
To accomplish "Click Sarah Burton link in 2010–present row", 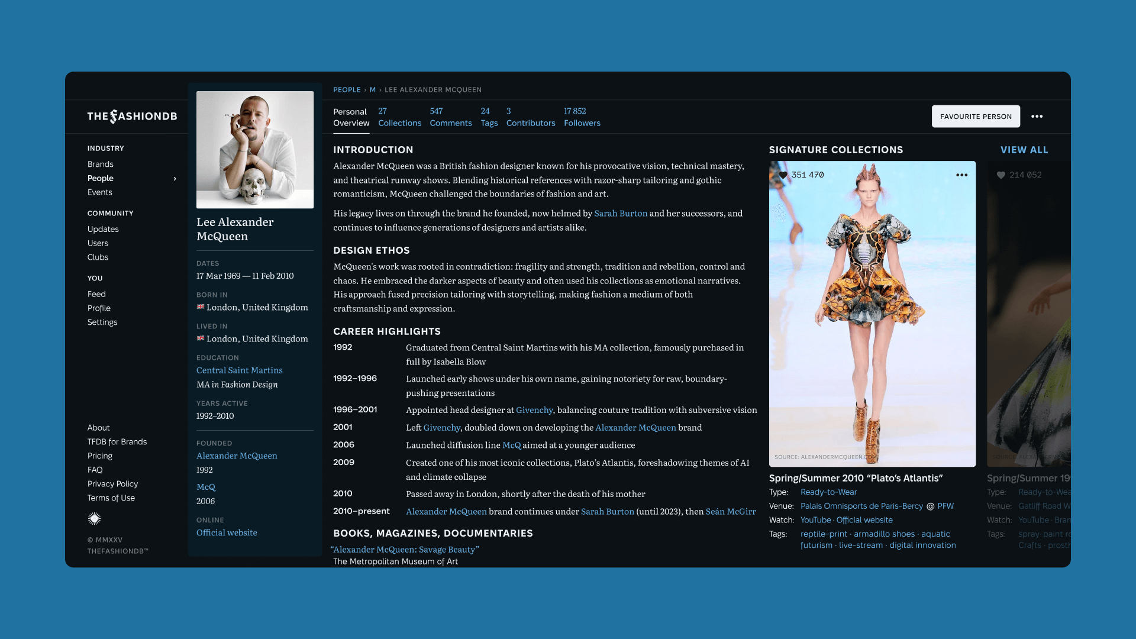I will [x=608, y=512].
